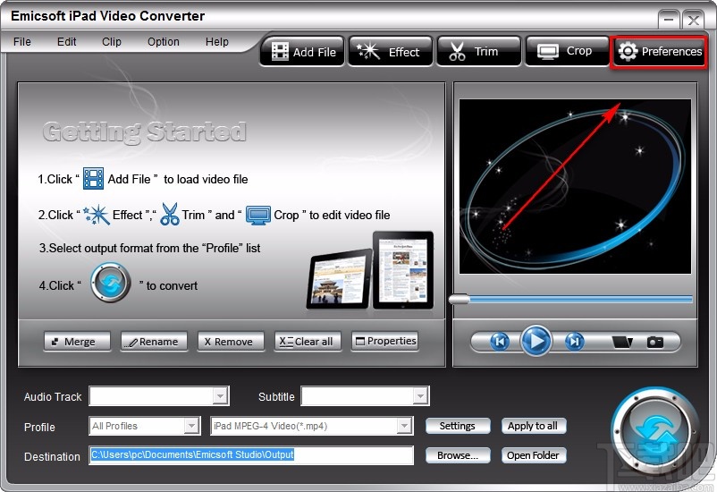Open the Clip menu

(112, 42)
